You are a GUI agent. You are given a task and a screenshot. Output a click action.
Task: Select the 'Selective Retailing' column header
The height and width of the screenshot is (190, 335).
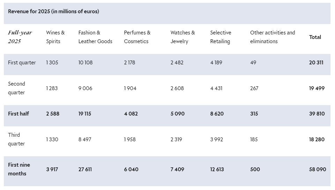click(x=221, y=37)
